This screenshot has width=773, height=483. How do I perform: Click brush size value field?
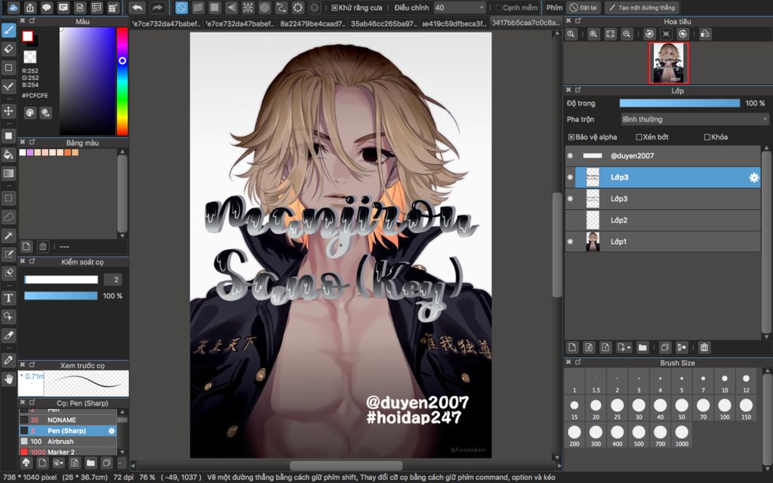[x=113, y=279]
